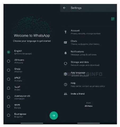The width and height of the screenshot is (120, 127).
Task: Click the key icon beside Account
Action: pos(65,32)
